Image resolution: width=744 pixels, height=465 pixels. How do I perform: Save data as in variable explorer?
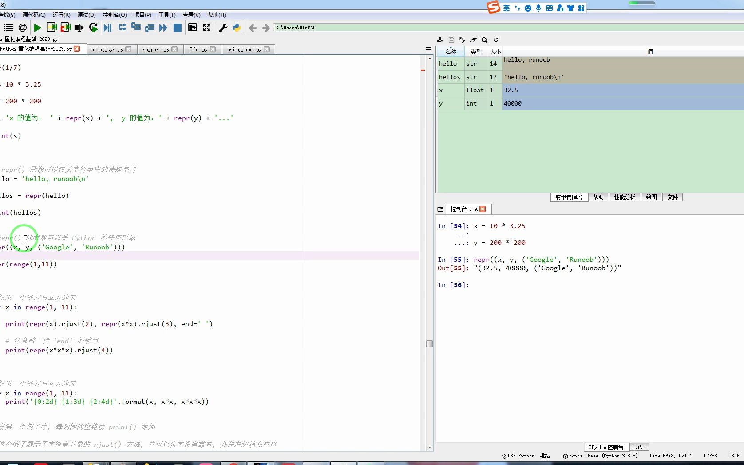[x=462, y=40]
